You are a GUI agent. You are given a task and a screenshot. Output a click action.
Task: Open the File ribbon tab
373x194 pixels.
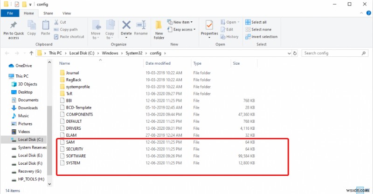pyautogui.click(x=10, y=13)
